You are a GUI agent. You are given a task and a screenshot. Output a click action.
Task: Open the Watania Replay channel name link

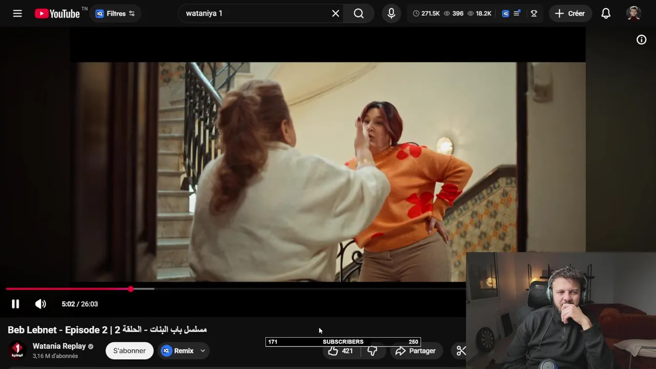click(x=59, y=346)
